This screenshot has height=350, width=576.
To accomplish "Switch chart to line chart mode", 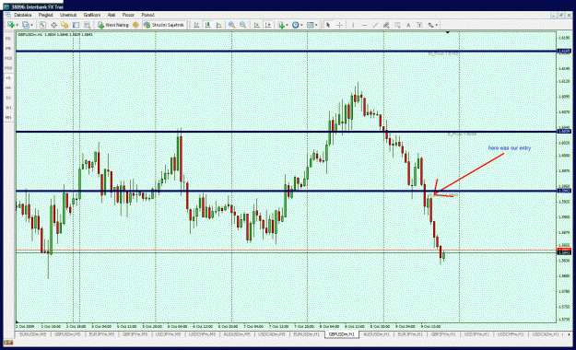I will [219, 25].
